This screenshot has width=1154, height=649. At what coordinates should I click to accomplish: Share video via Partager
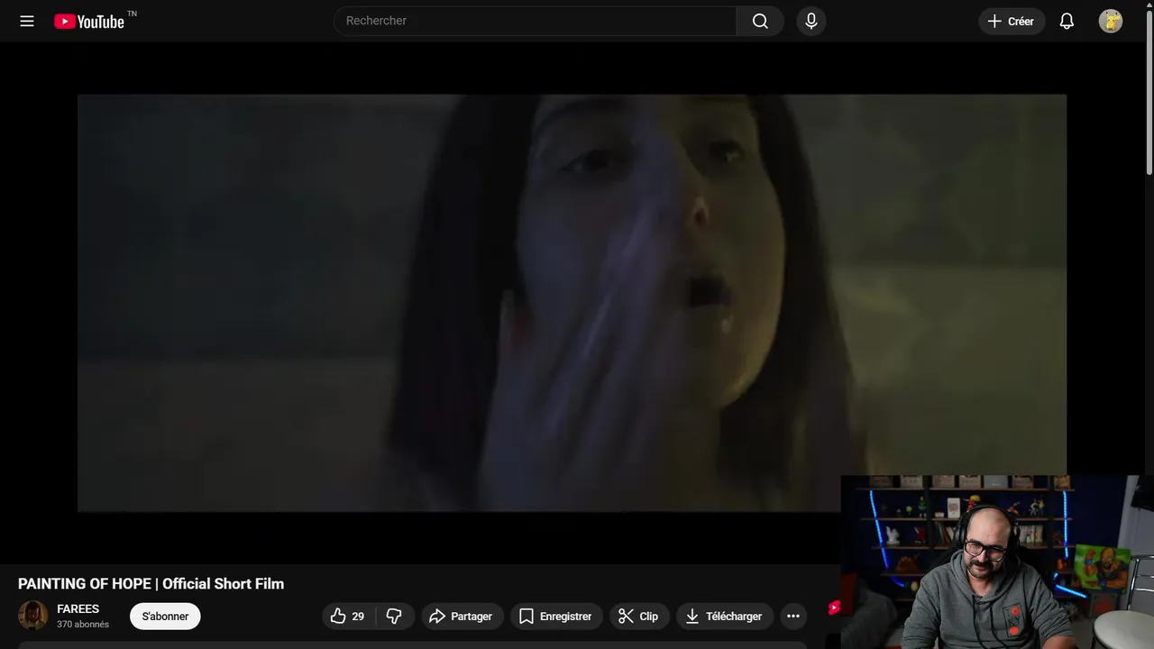[x=461, y=617]
